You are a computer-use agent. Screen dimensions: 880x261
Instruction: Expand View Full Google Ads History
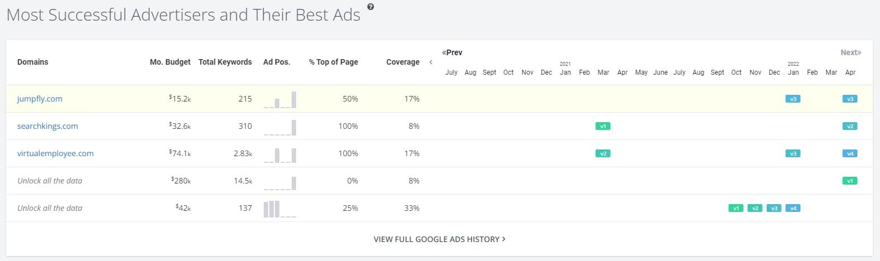click(439, 239)
